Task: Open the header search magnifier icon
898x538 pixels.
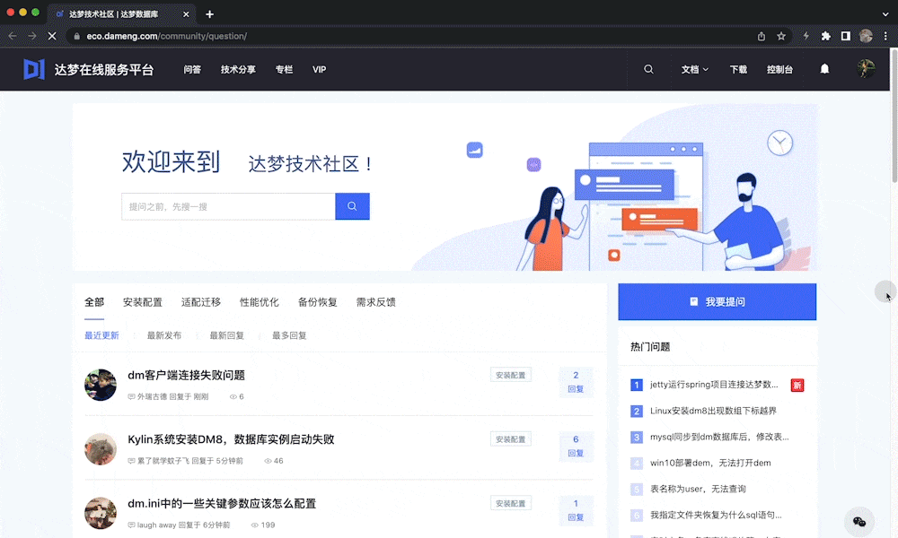Action: tap(648, 69)
